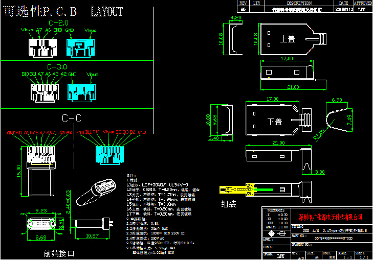Screen dimensions: 373x260
Task: Click note '2.3 100MΩ MIN 250V DC'
Action: [156, 233]
